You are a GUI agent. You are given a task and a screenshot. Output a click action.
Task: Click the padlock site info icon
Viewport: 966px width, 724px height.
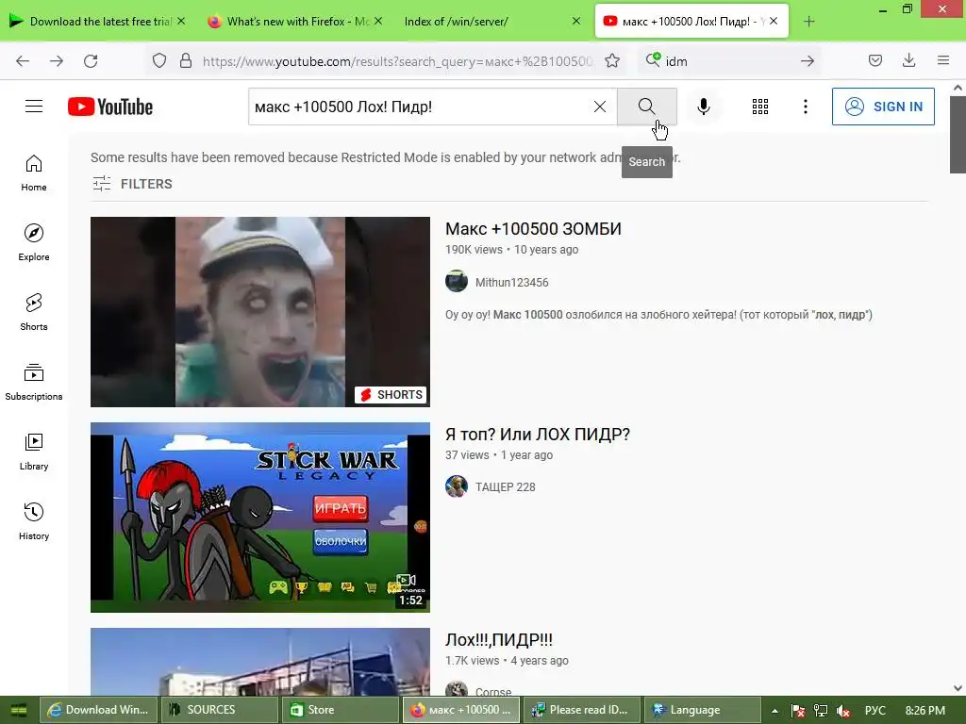coord(186,61)
